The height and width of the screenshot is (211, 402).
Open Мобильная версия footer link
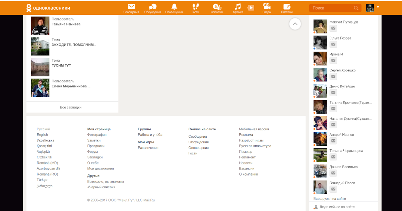coord(254,129)
